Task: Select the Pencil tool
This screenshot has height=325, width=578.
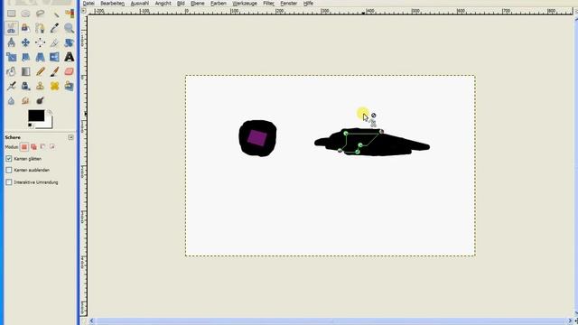Action: (x=40, y=71)
